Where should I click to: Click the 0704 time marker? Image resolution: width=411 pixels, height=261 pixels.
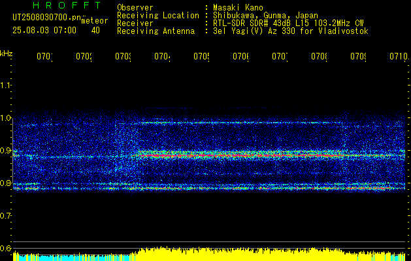[162, 57]
